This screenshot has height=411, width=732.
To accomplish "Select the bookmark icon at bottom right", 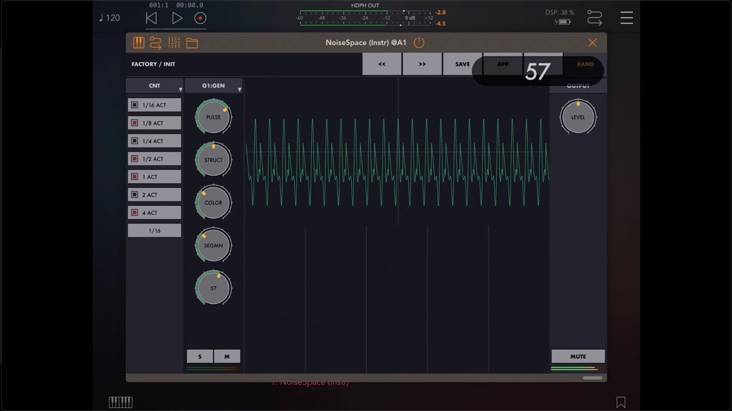I will 620,402.
